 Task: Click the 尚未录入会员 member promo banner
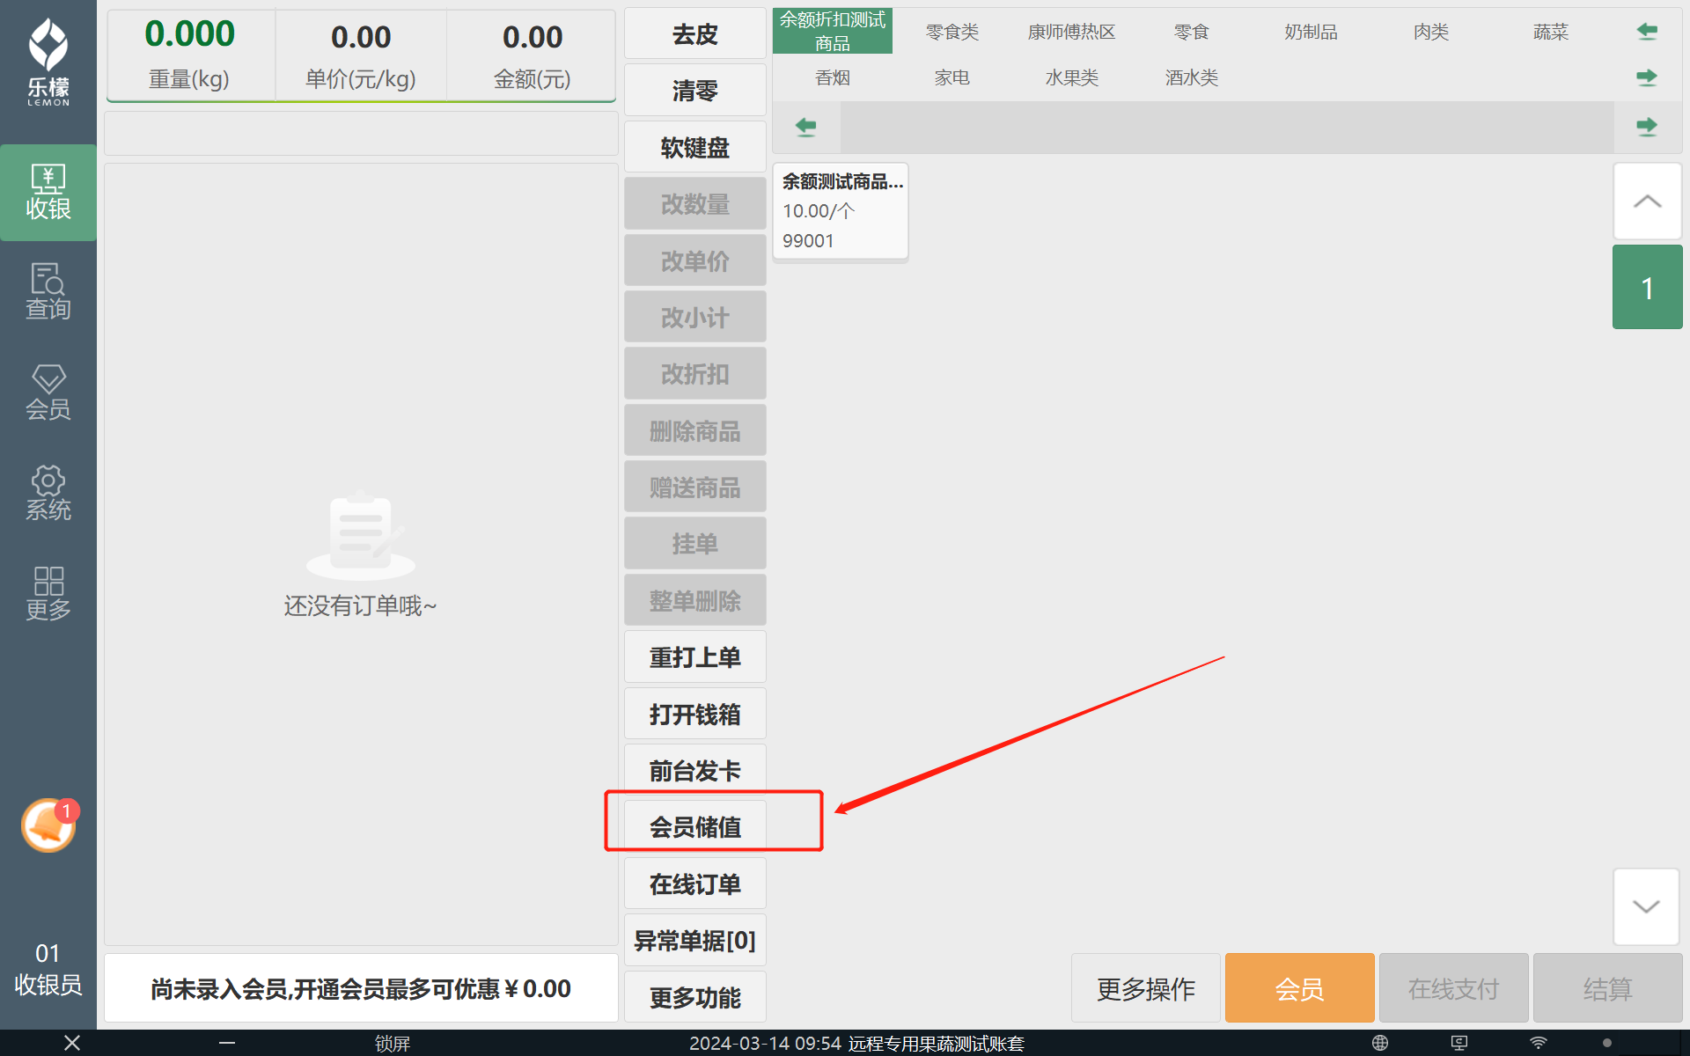[361, 988]
